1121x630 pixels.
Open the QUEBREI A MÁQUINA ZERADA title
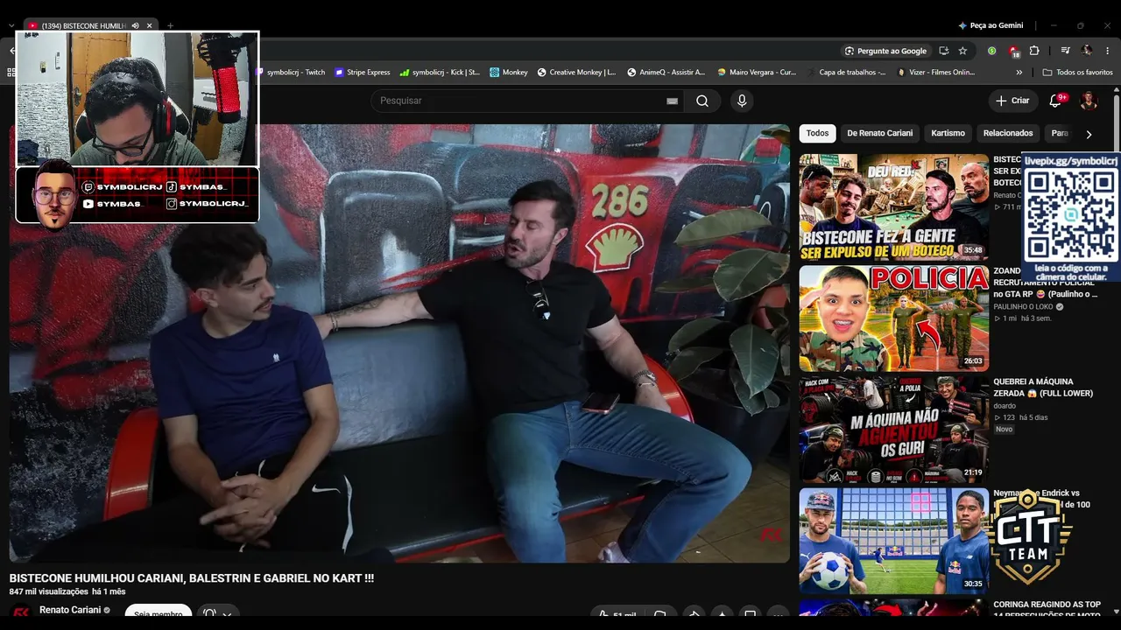tap(1043, 388)
